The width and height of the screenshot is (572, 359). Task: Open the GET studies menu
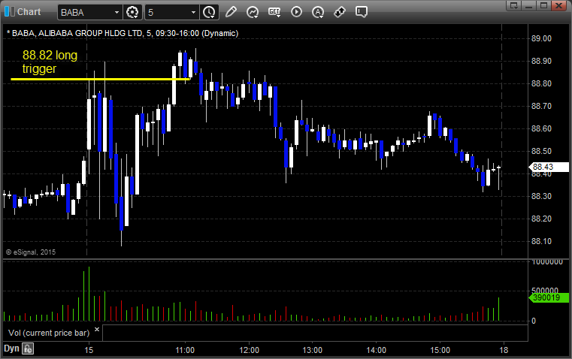pyautogui.click(x=274, y=12)
